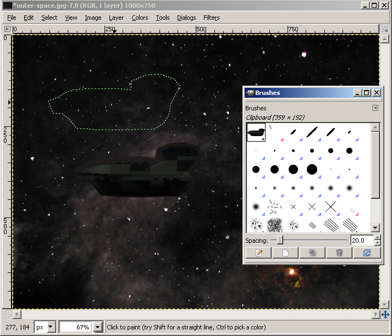
Task: Click the Edit brush button in Brushes dialog
Action: pyautogui.click(x=258, y=253)
